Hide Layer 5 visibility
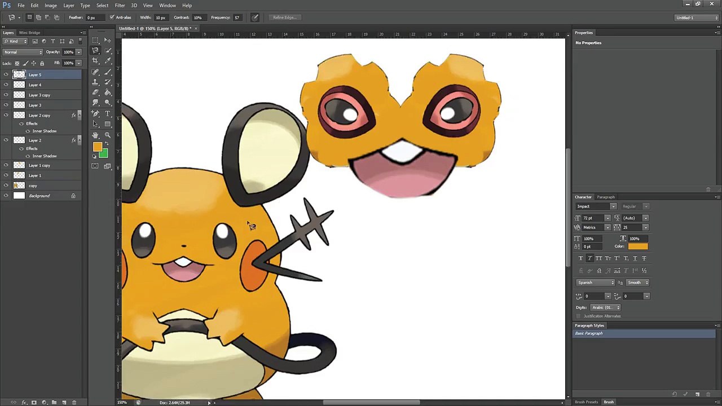The image size is (722, 406). (x=6, y=74)
